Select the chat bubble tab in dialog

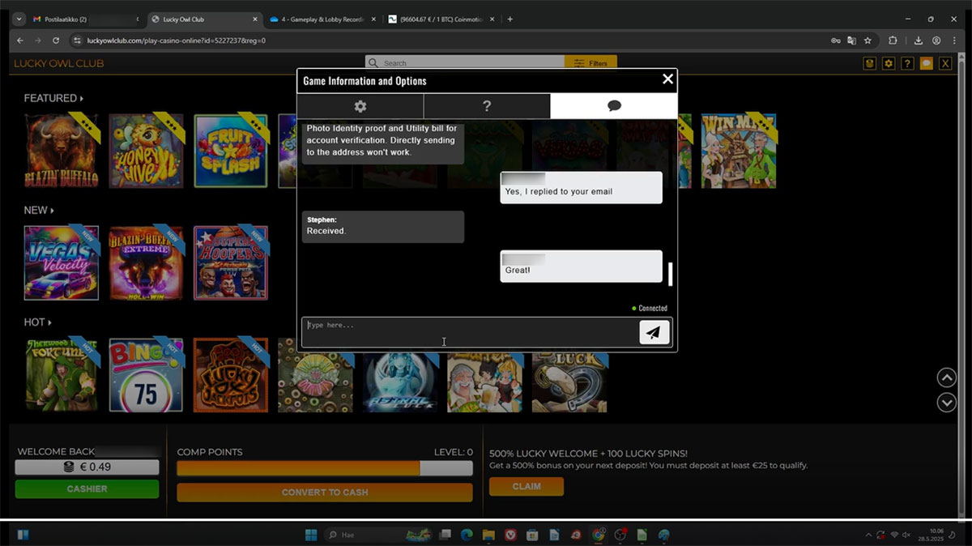[614, 106]
